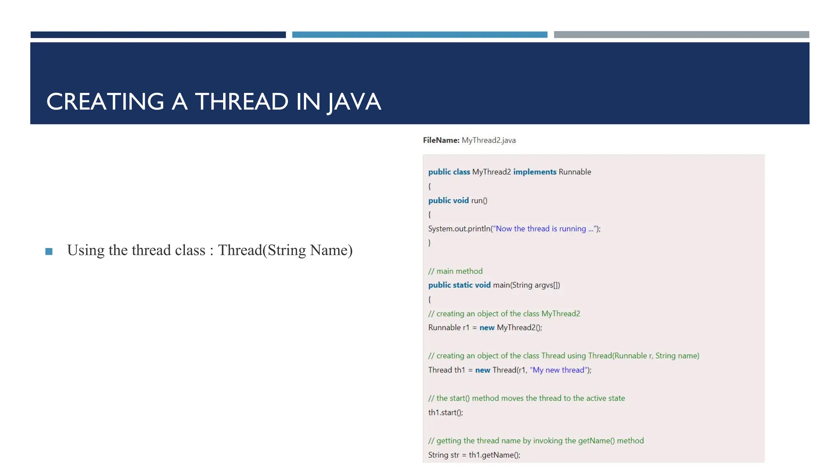840x472 pixels.
Task: Click the System.out.println 'Now the thread is running' line
Action: pos(514,229)
